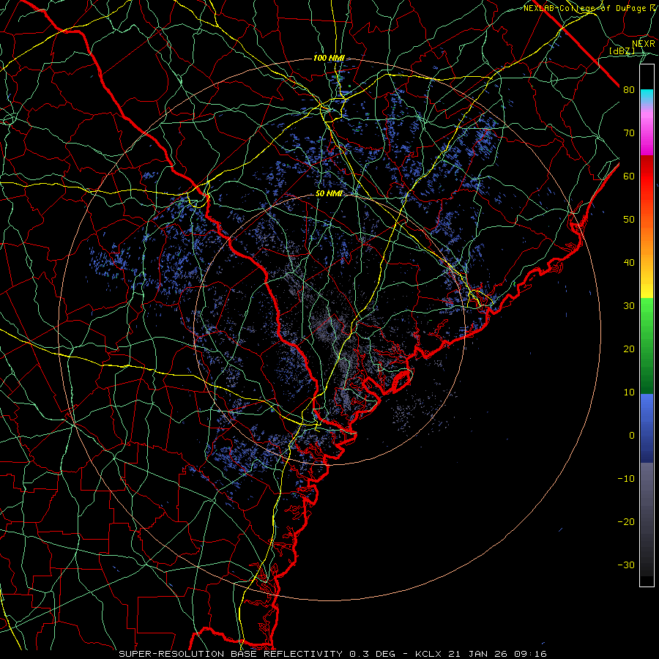Click the -10 value on the dBZ scale
This screenshot has width=659, height=659.
pyautogui.click(x=626, y=479)
